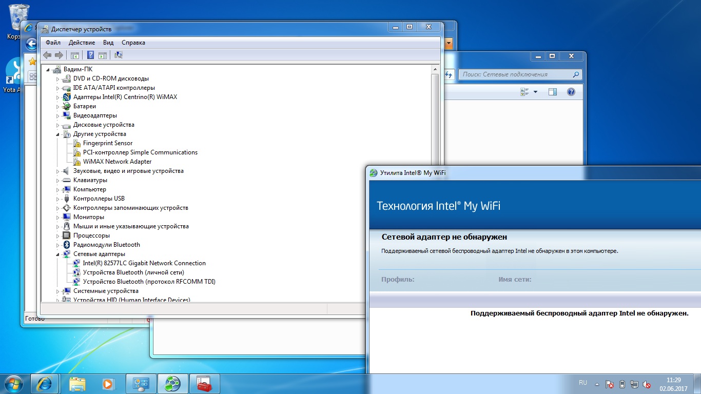Select Устройства HID (Human Interface Devices)
Screen dimensions: 701x394
click(x=131, y=300)
